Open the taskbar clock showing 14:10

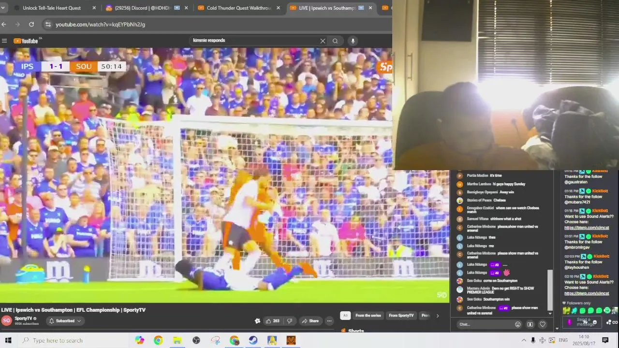[x=583, y=340]
